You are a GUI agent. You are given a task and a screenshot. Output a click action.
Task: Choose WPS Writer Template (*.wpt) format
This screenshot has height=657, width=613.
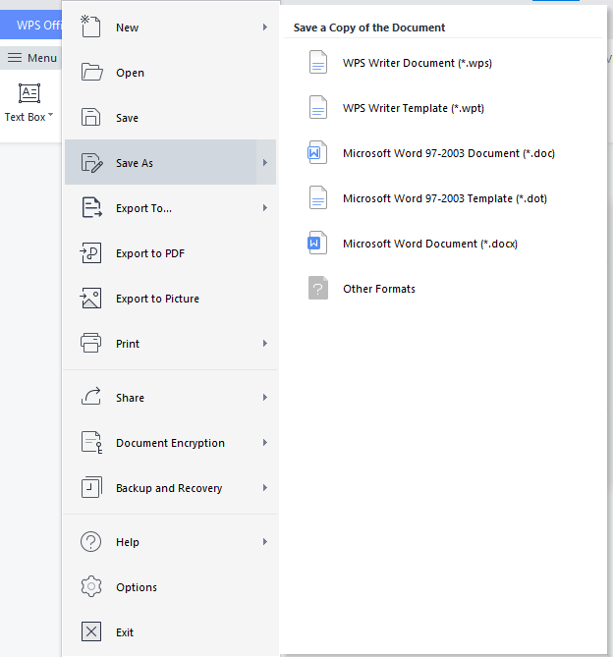413,108
